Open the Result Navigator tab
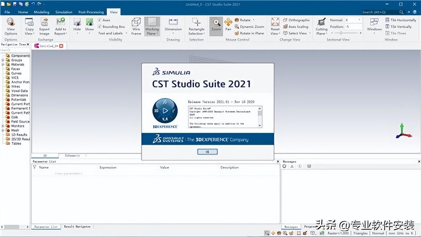 (77, 227)
